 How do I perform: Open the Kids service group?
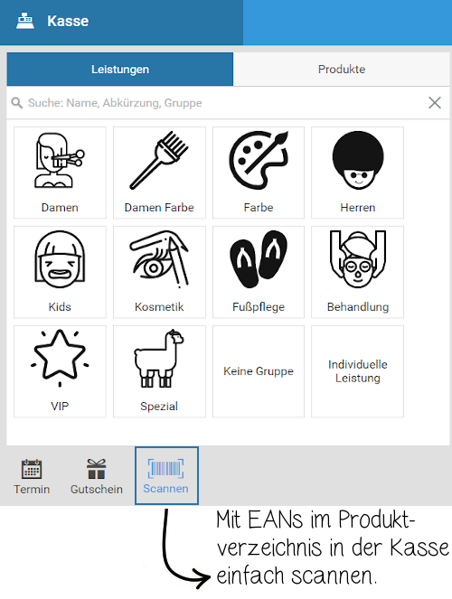click(60, 272)
